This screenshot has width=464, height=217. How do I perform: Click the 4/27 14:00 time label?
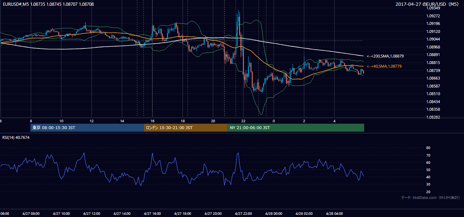coord(122,214)
